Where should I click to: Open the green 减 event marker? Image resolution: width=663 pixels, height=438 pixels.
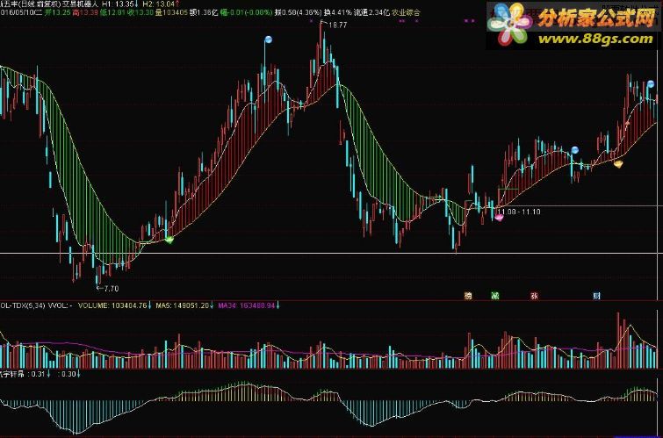click(494, 296)
